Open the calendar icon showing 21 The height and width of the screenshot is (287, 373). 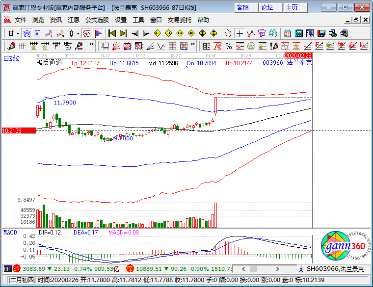(x=288, y=33)
